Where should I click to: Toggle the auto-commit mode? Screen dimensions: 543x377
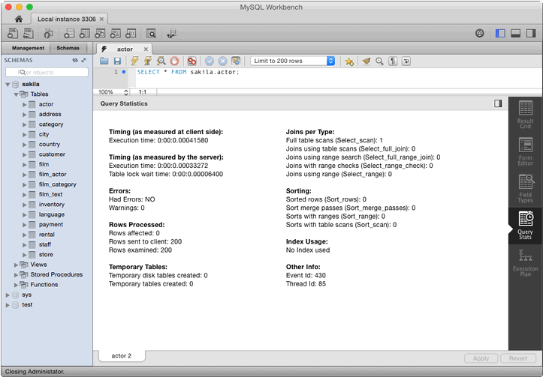point(236,61)
